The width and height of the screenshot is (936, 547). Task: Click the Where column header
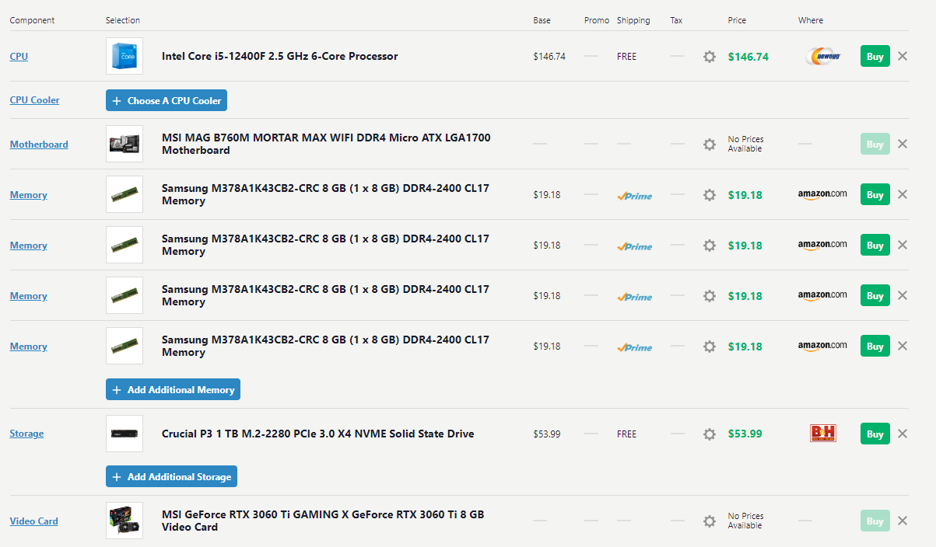pyautogui.click(x=810, y=20)
